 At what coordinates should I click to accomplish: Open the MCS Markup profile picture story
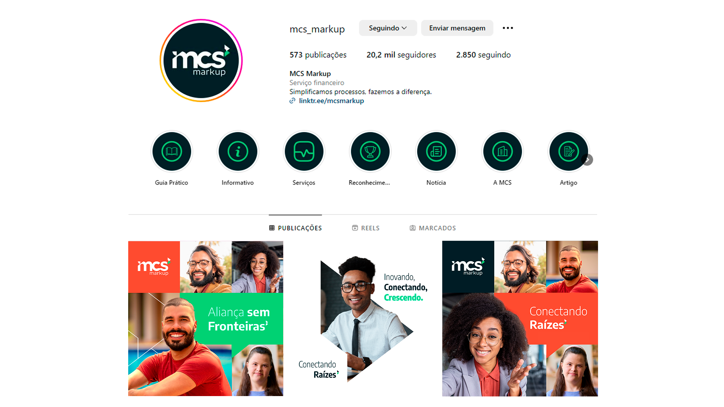coord(201,60)
